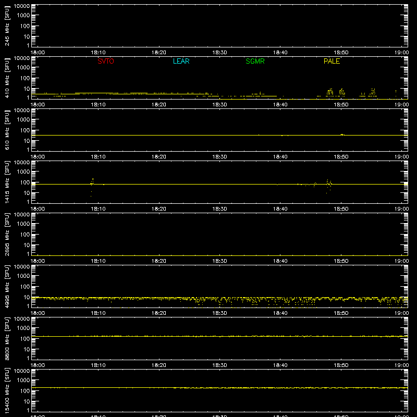Click 18:40 tick under the 4995 MHz panel
This screenshot has height=417, width=417.
pos(280,313)
